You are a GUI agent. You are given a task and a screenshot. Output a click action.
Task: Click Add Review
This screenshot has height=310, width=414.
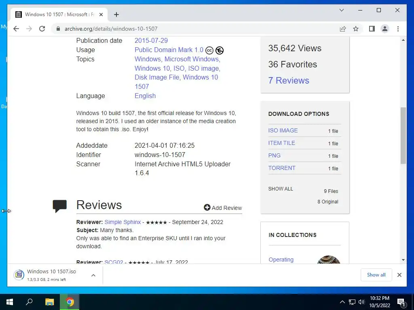click(223, 208)
